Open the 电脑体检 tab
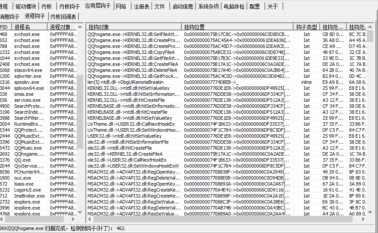The height and width of the screenshot is (233, 378). coord(234,6)
